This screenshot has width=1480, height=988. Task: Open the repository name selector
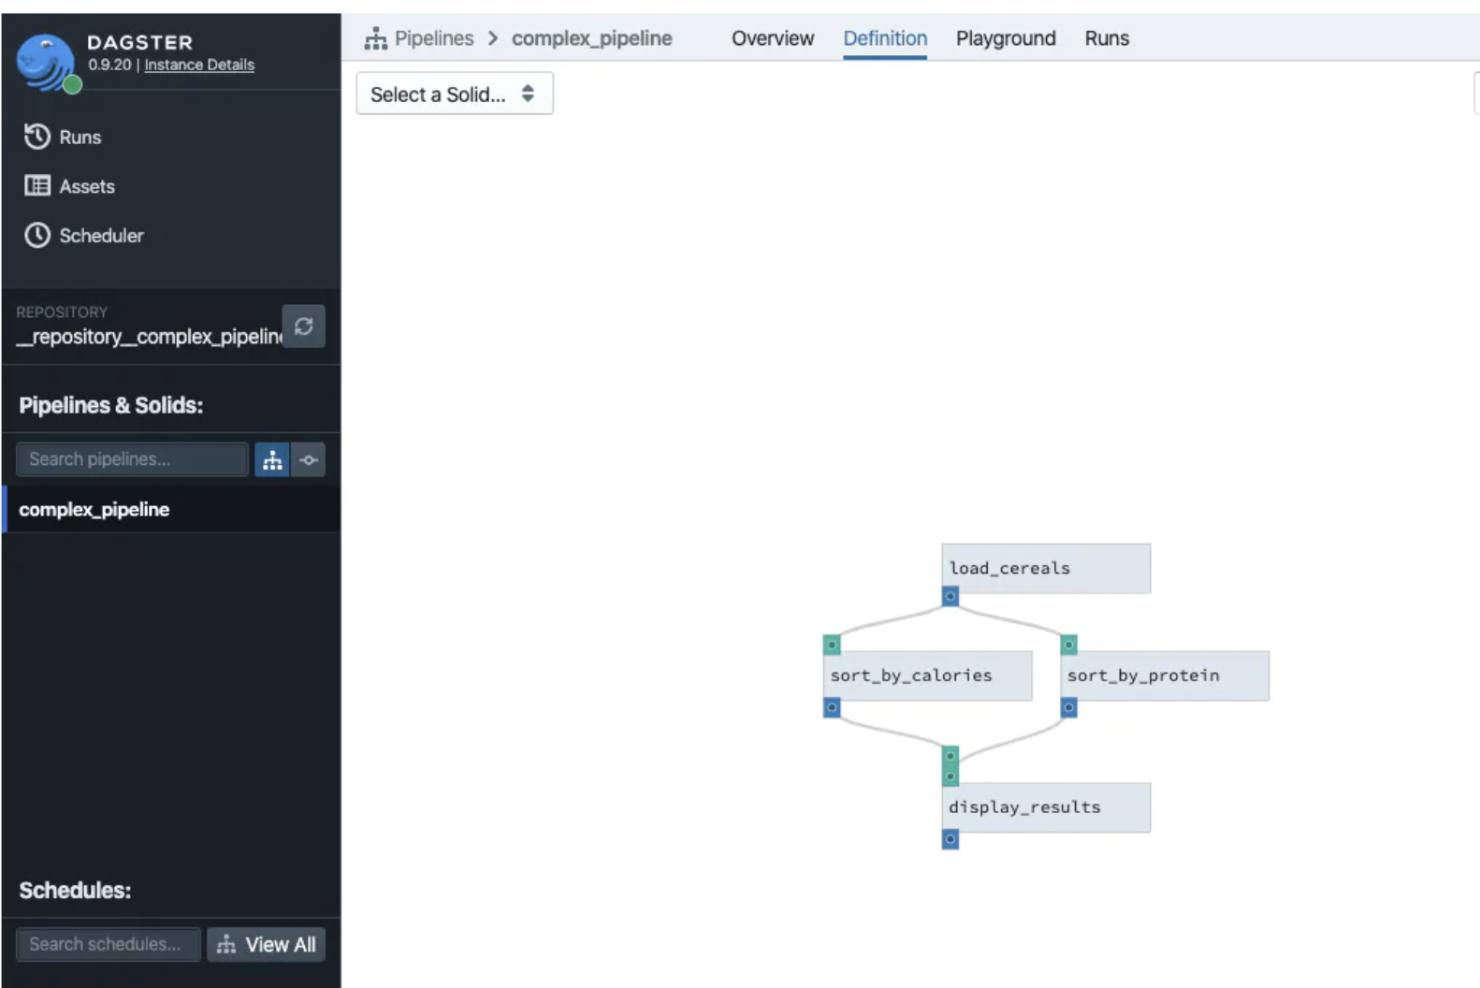coord(149,337)
